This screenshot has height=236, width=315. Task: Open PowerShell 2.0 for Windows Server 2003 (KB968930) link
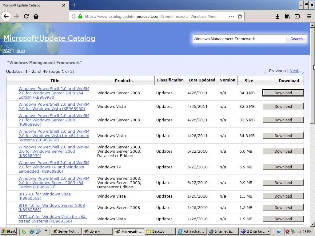click(54, 151)
